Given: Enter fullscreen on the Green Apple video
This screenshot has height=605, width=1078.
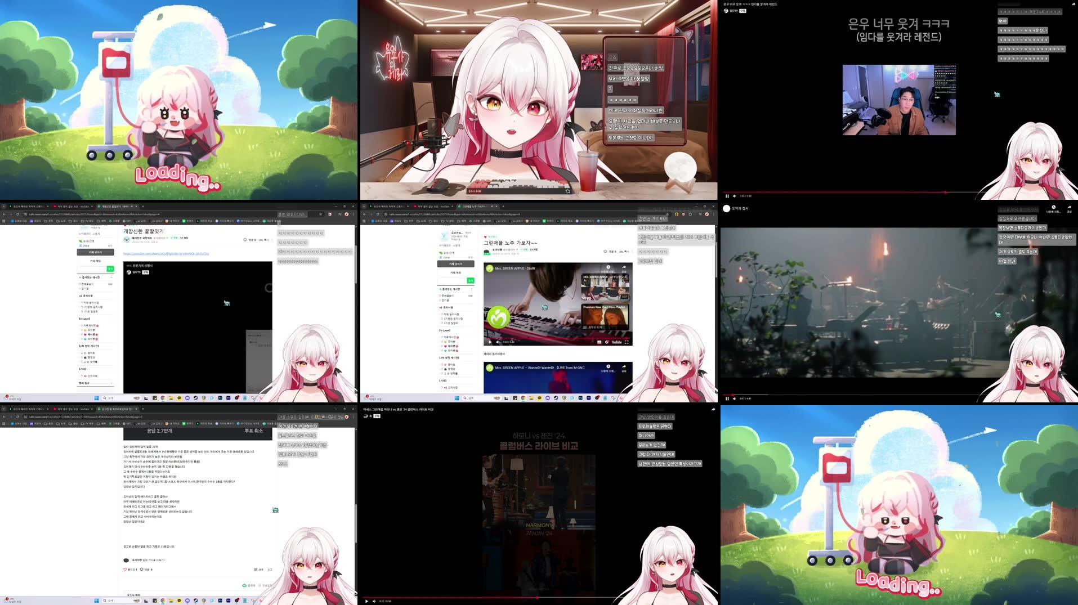Looking at the screenshot, I should coord(627,342).
